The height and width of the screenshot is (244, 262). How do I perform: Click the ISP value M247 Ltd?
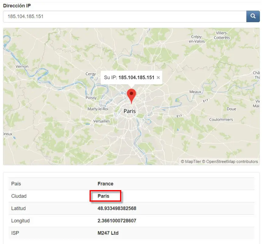108,233
